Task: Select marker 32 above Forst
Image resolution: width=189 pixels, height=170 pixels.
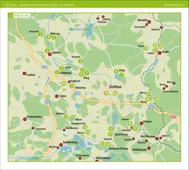Action: [x=147, y=99]
